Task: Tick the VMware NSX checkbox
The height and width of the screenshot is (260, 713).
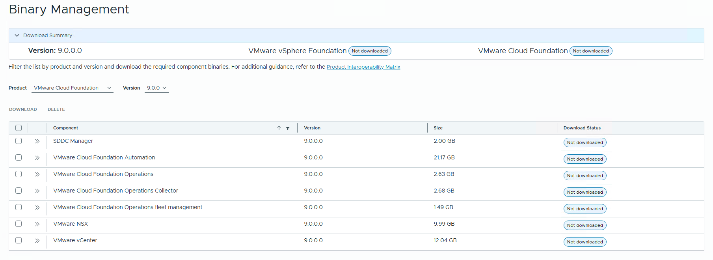Action: click(x=19, y=224)
